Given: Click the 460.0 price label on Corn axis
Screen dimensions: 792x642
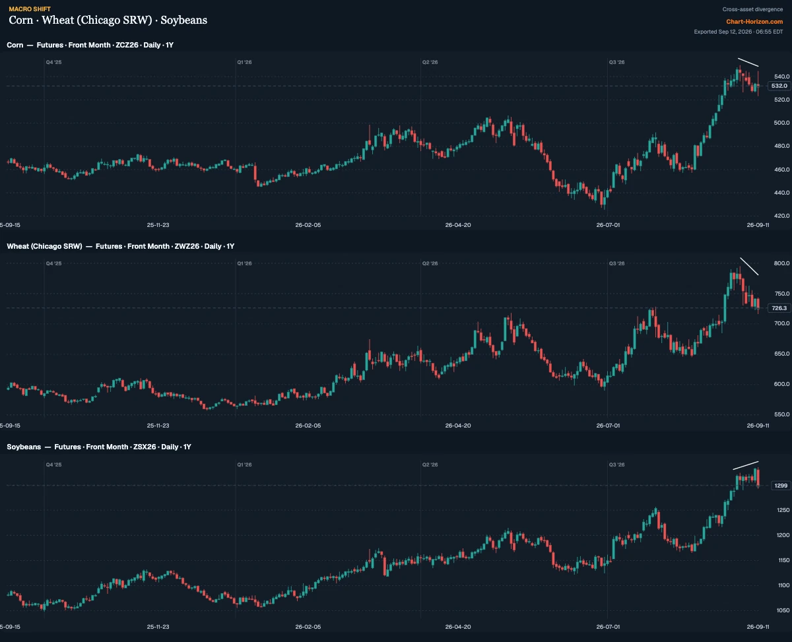Looking at the screenshot, I should click(x=782, y=170).
